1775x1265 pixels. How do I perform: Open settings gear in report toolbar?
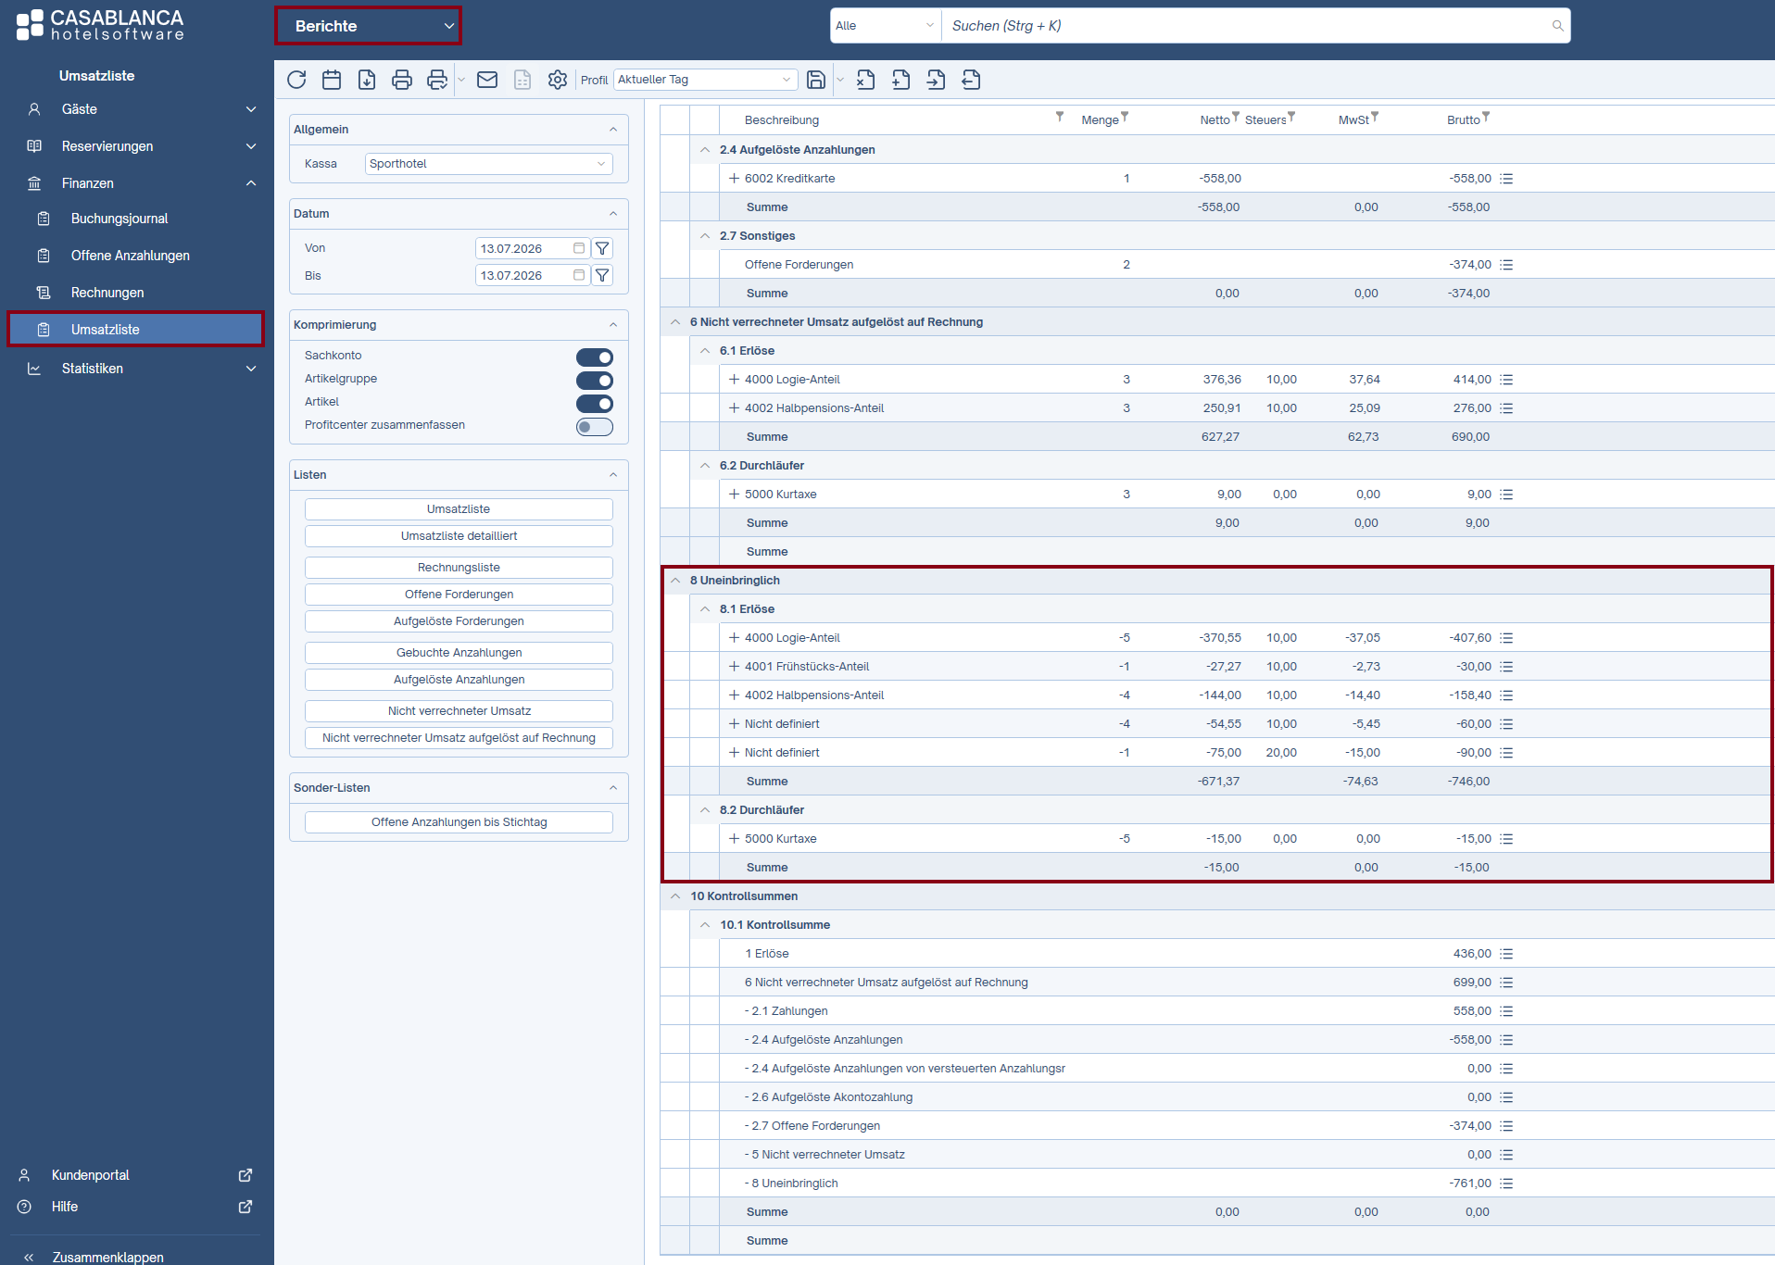[x=558, y=80]
